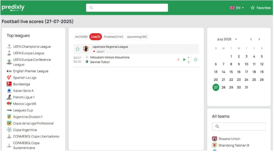Click the Bundesliga logo icon
274x156 pixels.
coord(9,84)
